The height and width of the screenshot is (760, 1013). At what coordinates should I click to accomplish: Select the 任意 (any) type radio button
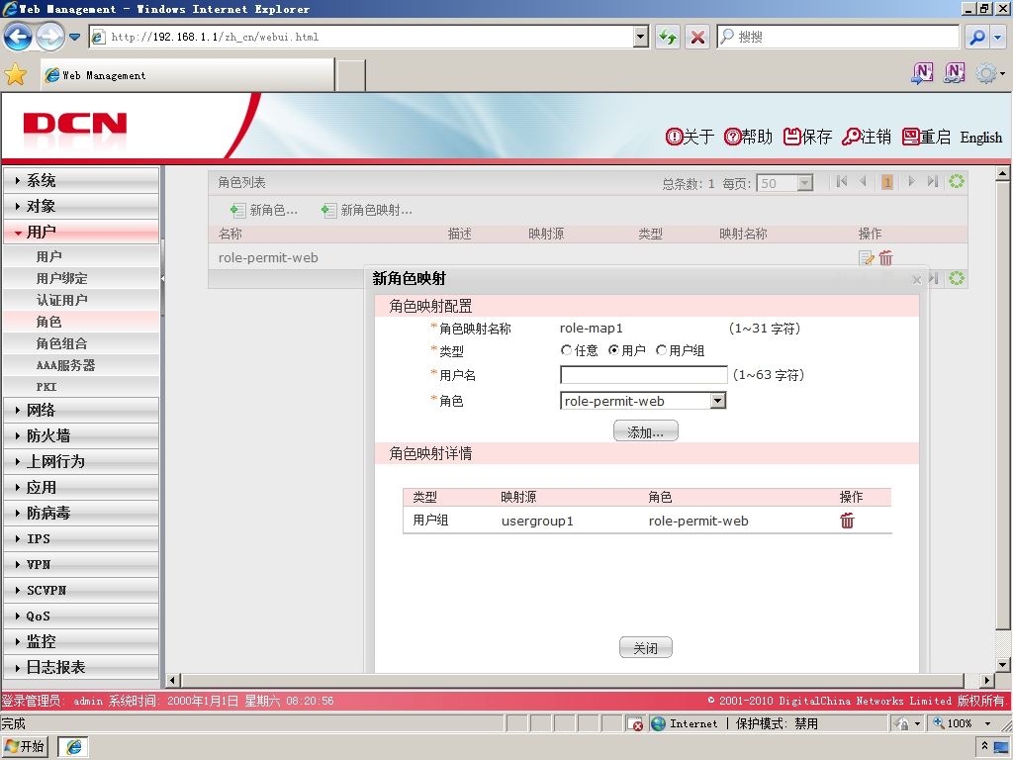pos(566,350)
